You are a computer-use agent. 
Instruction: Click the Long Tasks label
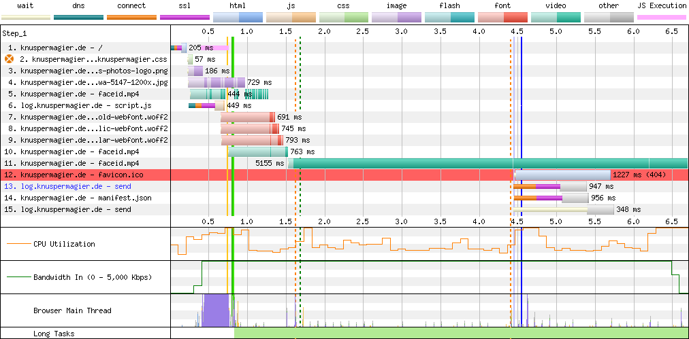pos(54,334)
